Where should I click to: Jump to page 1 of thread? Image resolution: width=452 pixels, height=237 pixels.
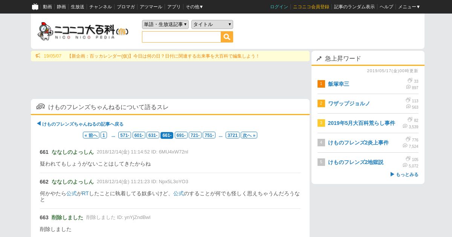(104, 135)
